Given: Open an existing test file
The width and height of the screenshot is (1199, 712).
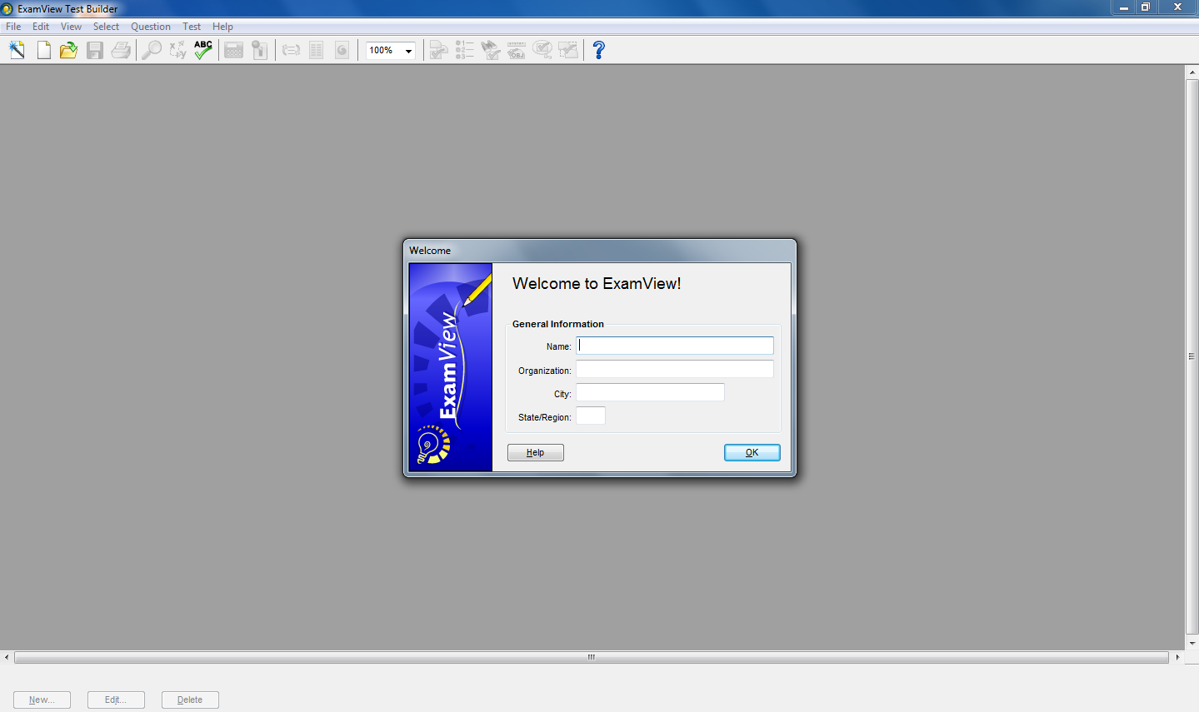Looking at the screenshot, I should [x=68, y=50].
